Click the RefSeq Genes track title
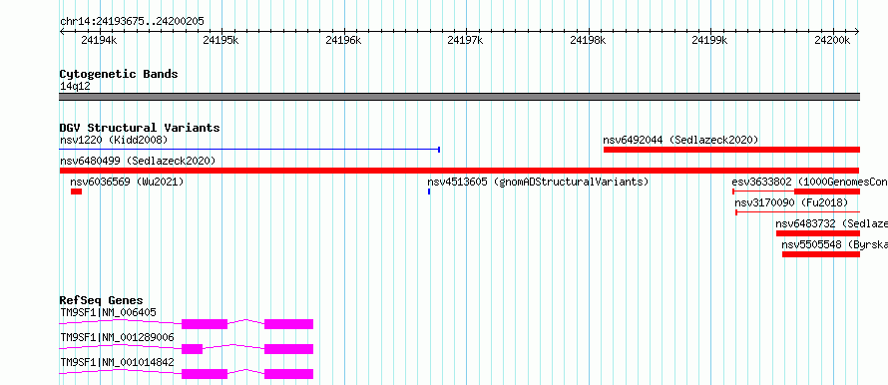The image size is (888, 385). (102, 300)
